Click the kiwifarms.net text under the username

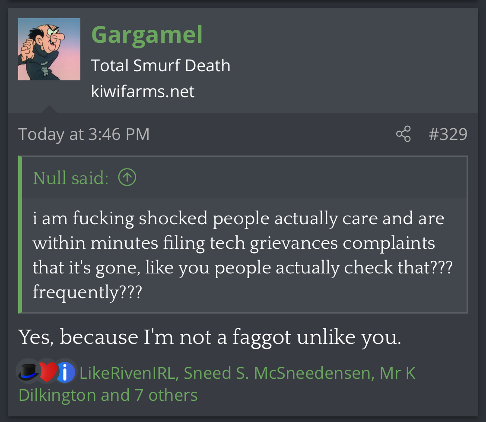pyautogui.click(x=143, y=92)
